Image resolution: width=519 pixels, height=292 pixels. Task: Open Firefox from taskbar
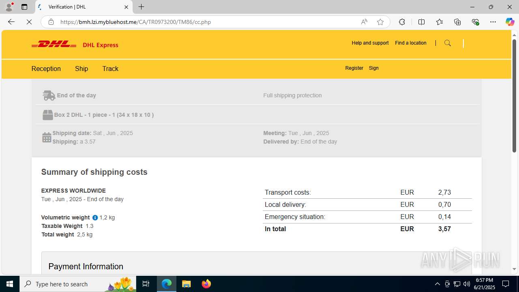pos(206,284)
